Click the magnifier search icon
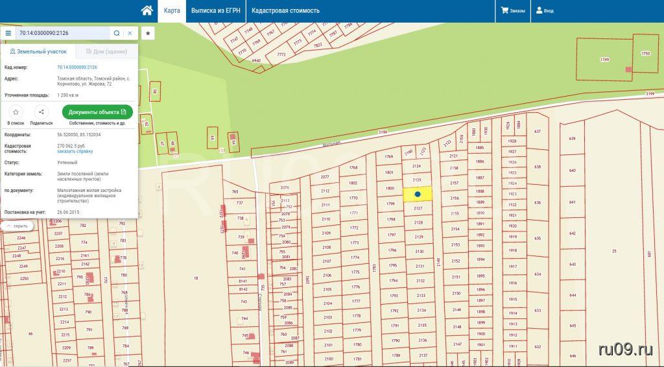The width and height of the screenshot is (664, 367). click(117, 33)
